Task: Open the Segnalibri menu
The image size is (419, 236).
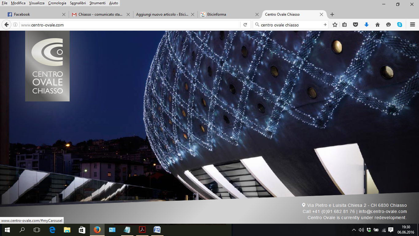Action: [x=79, y=3]
